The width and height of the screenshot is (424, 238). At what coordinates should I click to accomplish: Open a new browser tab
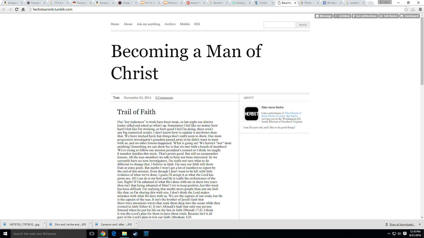pos(371,3)
